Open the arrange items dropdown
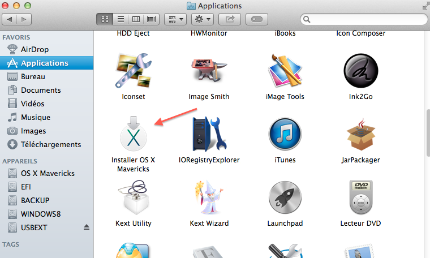This screenshot has width=430, height=258. [175, 19]
